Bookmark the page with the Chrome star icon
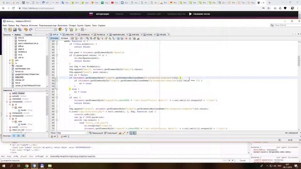The image size is (301, 169). click(269, 8)
